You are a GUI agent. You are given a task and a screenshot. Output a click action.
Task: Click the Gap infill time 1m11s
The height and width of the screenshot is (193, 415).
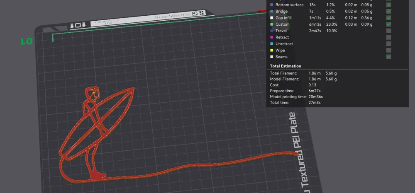tap(315, 18)
